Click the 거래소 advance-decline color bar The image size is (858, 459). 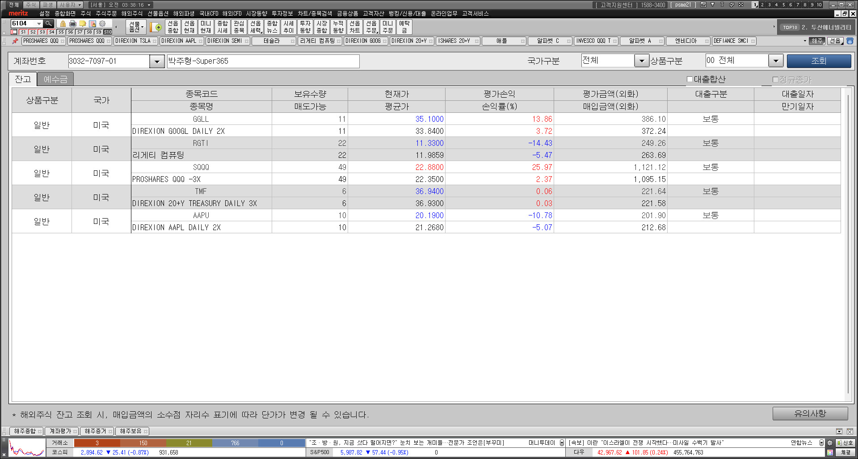[189, 443]
